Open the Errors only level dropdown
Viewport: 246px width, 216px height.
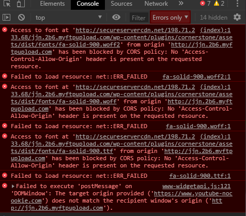pyautogui.click(x=170, y=18)
